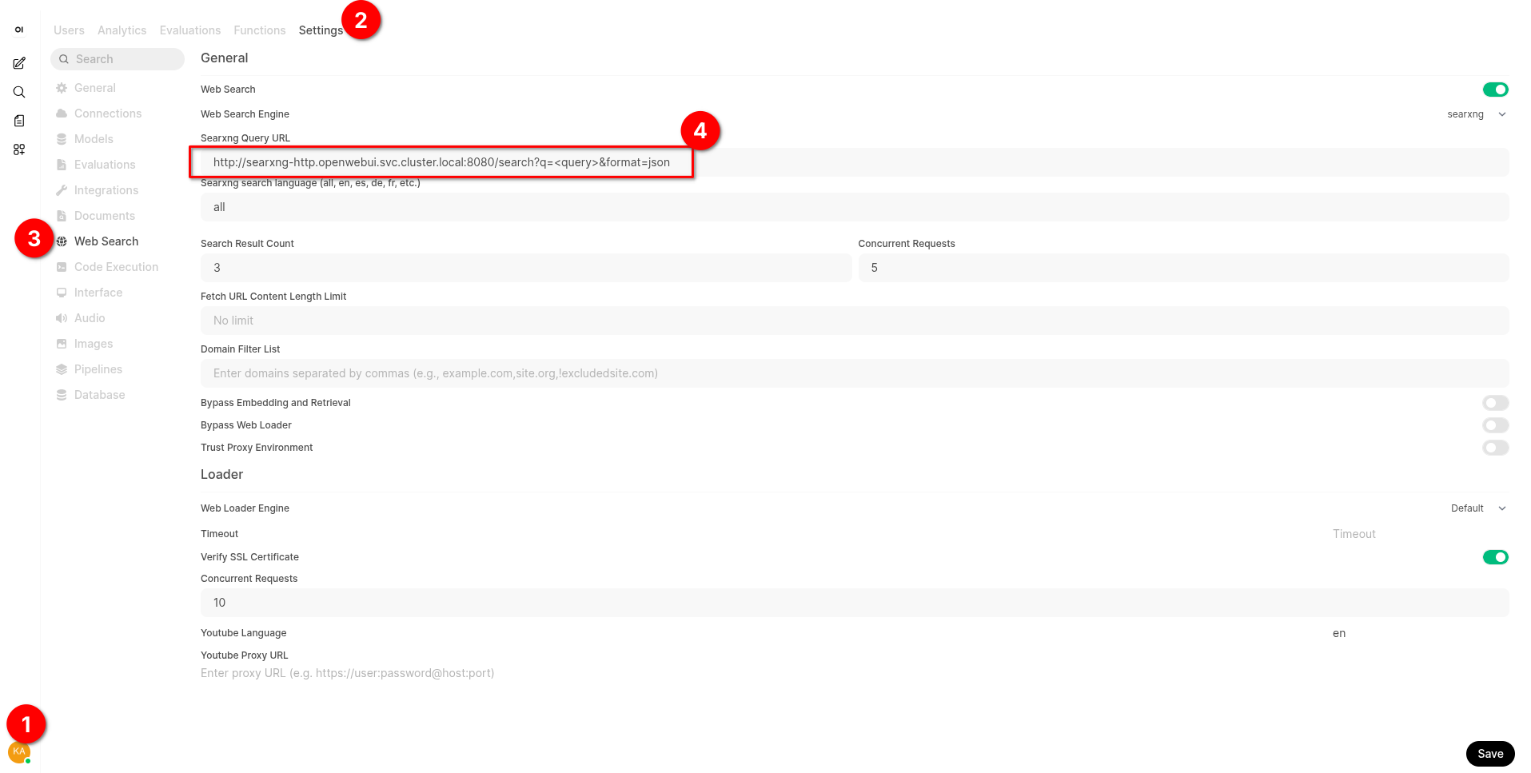Viewport: 1531px width, 773px height.
Task: Click the Connections cloud icon
Action: (62, 114)
